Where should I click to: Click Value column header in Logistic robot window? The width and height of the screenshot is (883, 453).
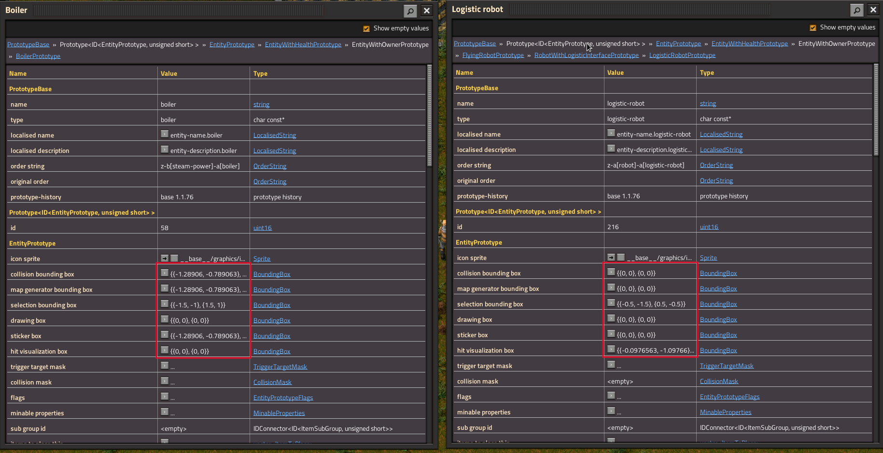click(x=615, y=72)
